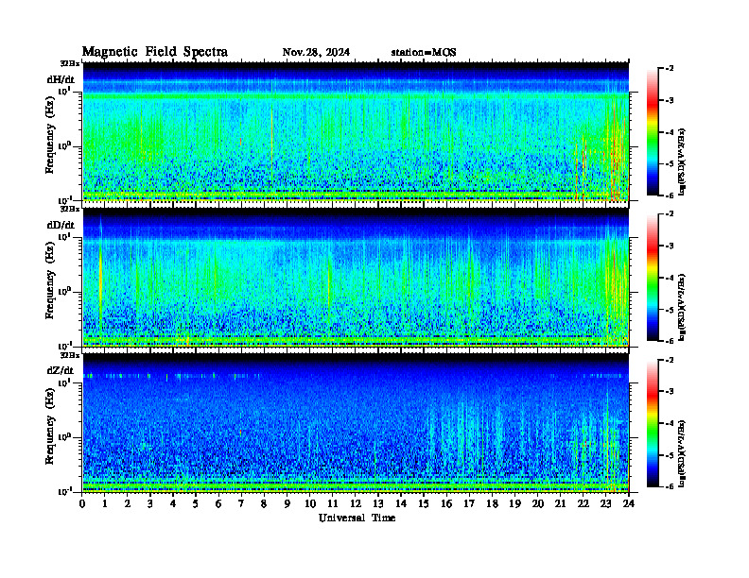Screen dimensions: 749x578
Task: Click the dH/dt spectrogram plot
Action: point(356,131)
